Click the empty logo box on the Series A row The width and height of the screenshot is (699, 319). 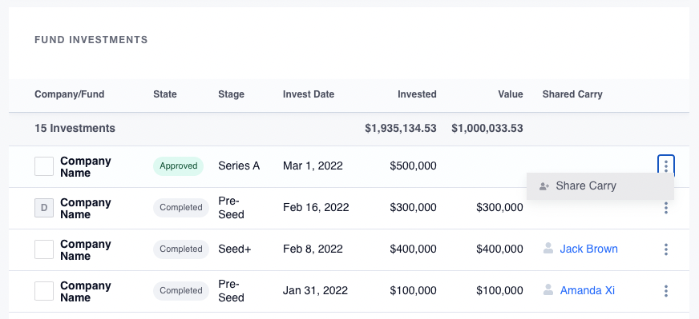pyautogui.click(x=44, y=166)
